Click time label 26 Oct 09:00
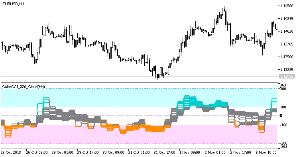The width and height of the screenshot is (299, 157). pos(37,153)
